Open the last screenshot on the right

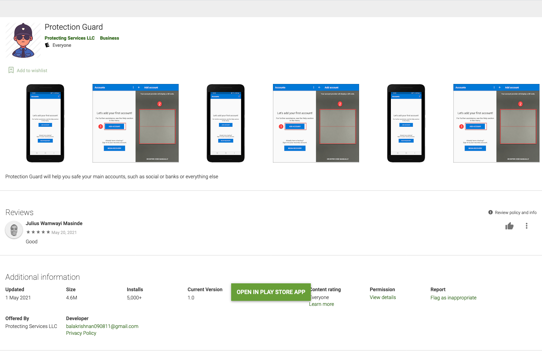(496, 123)
